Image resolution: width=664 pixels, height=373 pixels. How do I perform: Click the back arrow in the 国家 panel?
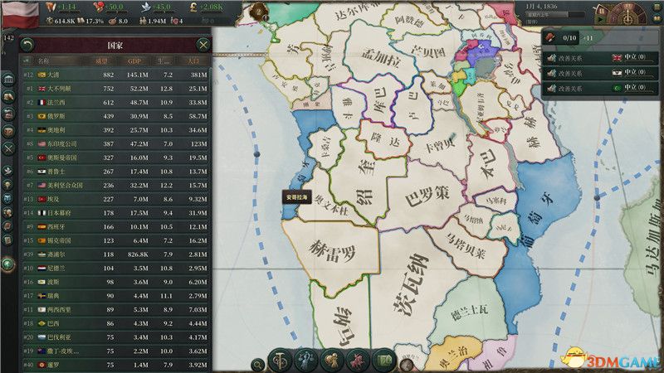tap(27, 45)
